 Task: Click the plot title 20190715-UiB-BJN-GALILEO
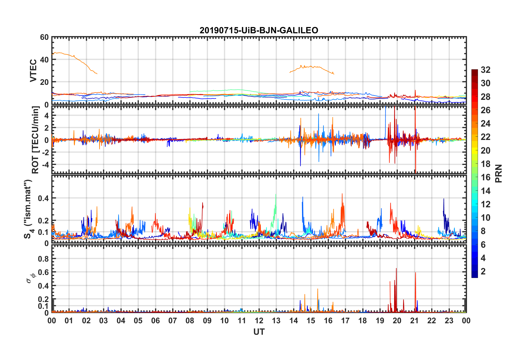pyautogui.click(x=259, y=30)
